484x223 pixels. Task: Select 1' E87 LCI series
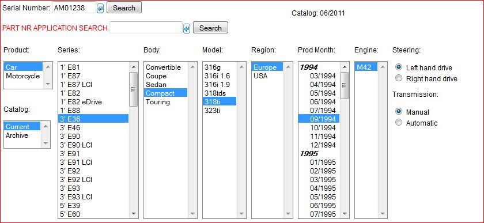point(93,84)
